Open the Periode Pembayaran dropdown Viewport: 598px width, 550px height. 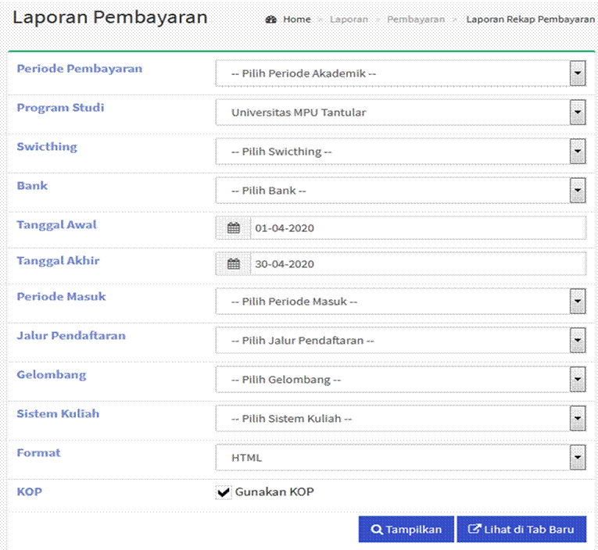[x=400, y=73]
